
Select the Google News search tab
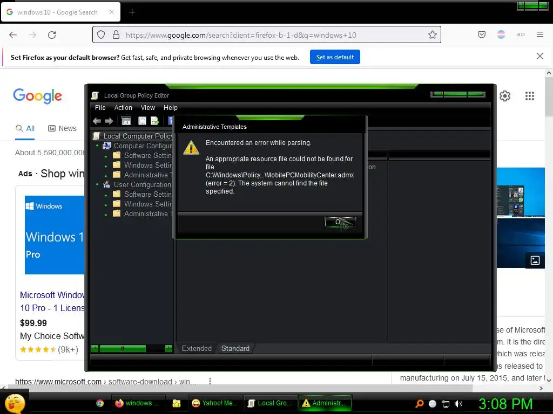63,128
